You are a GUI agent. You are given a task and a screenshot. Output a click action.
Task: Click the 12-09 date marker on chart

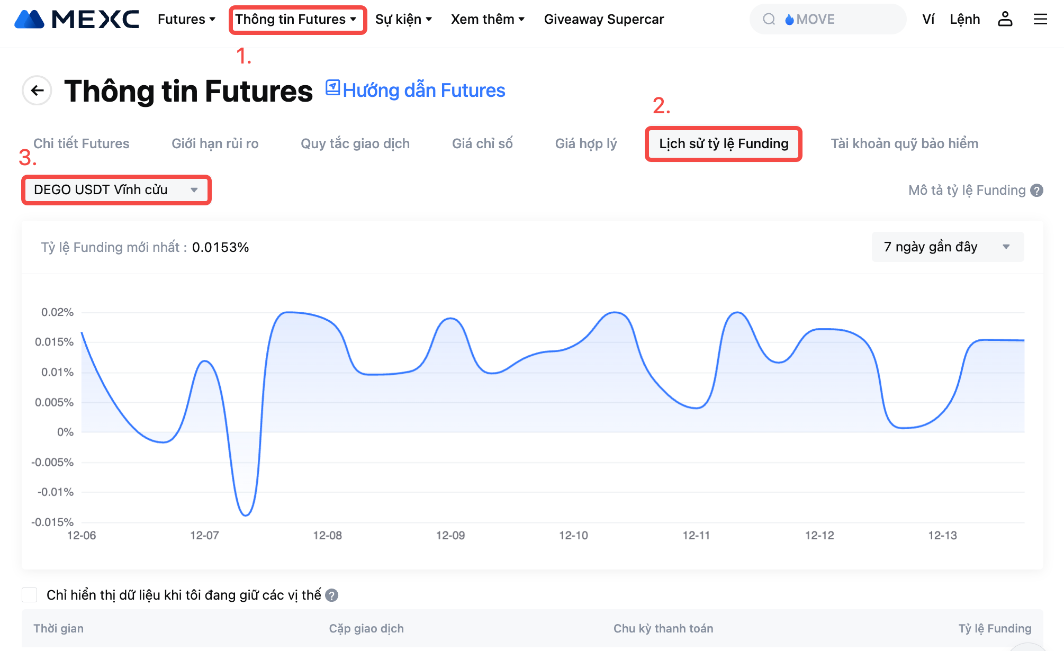[450, 535]
